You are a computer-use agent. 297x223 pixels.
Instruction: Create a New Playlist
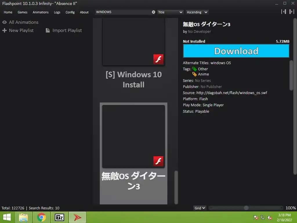[21, 30]
